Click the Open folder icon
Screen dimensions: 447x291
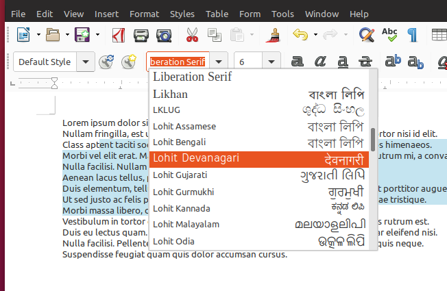pos(53,35)
